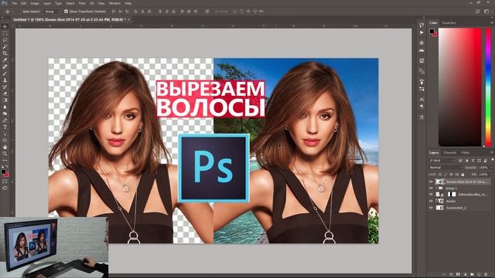Hide the Screen Shot 2014 layer

click(431, 181)
